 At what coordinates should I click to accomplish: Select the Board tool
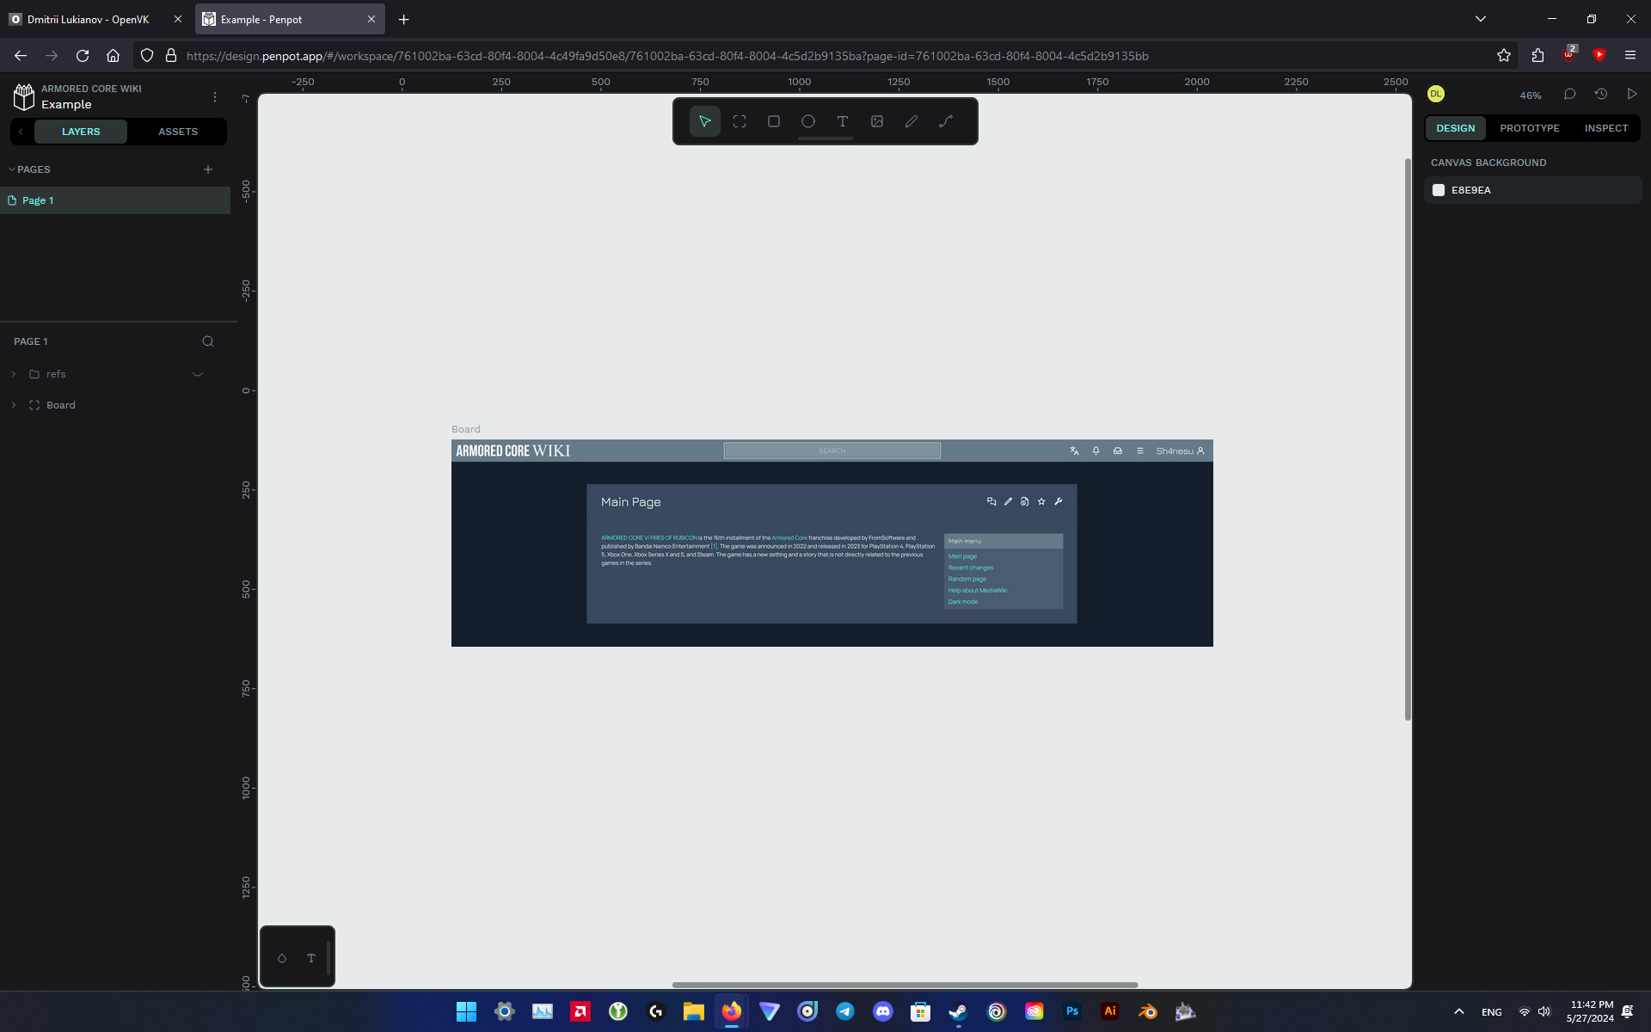tap(740, 121)
